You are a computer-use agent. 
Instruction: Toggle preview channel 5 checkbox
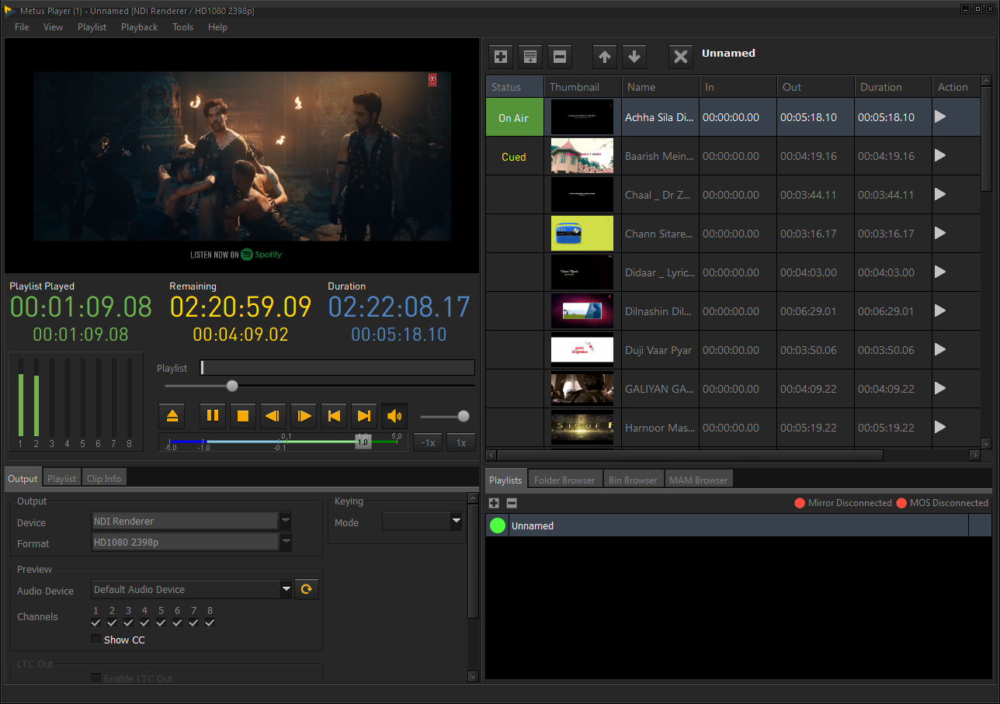(x=161, y=623)
